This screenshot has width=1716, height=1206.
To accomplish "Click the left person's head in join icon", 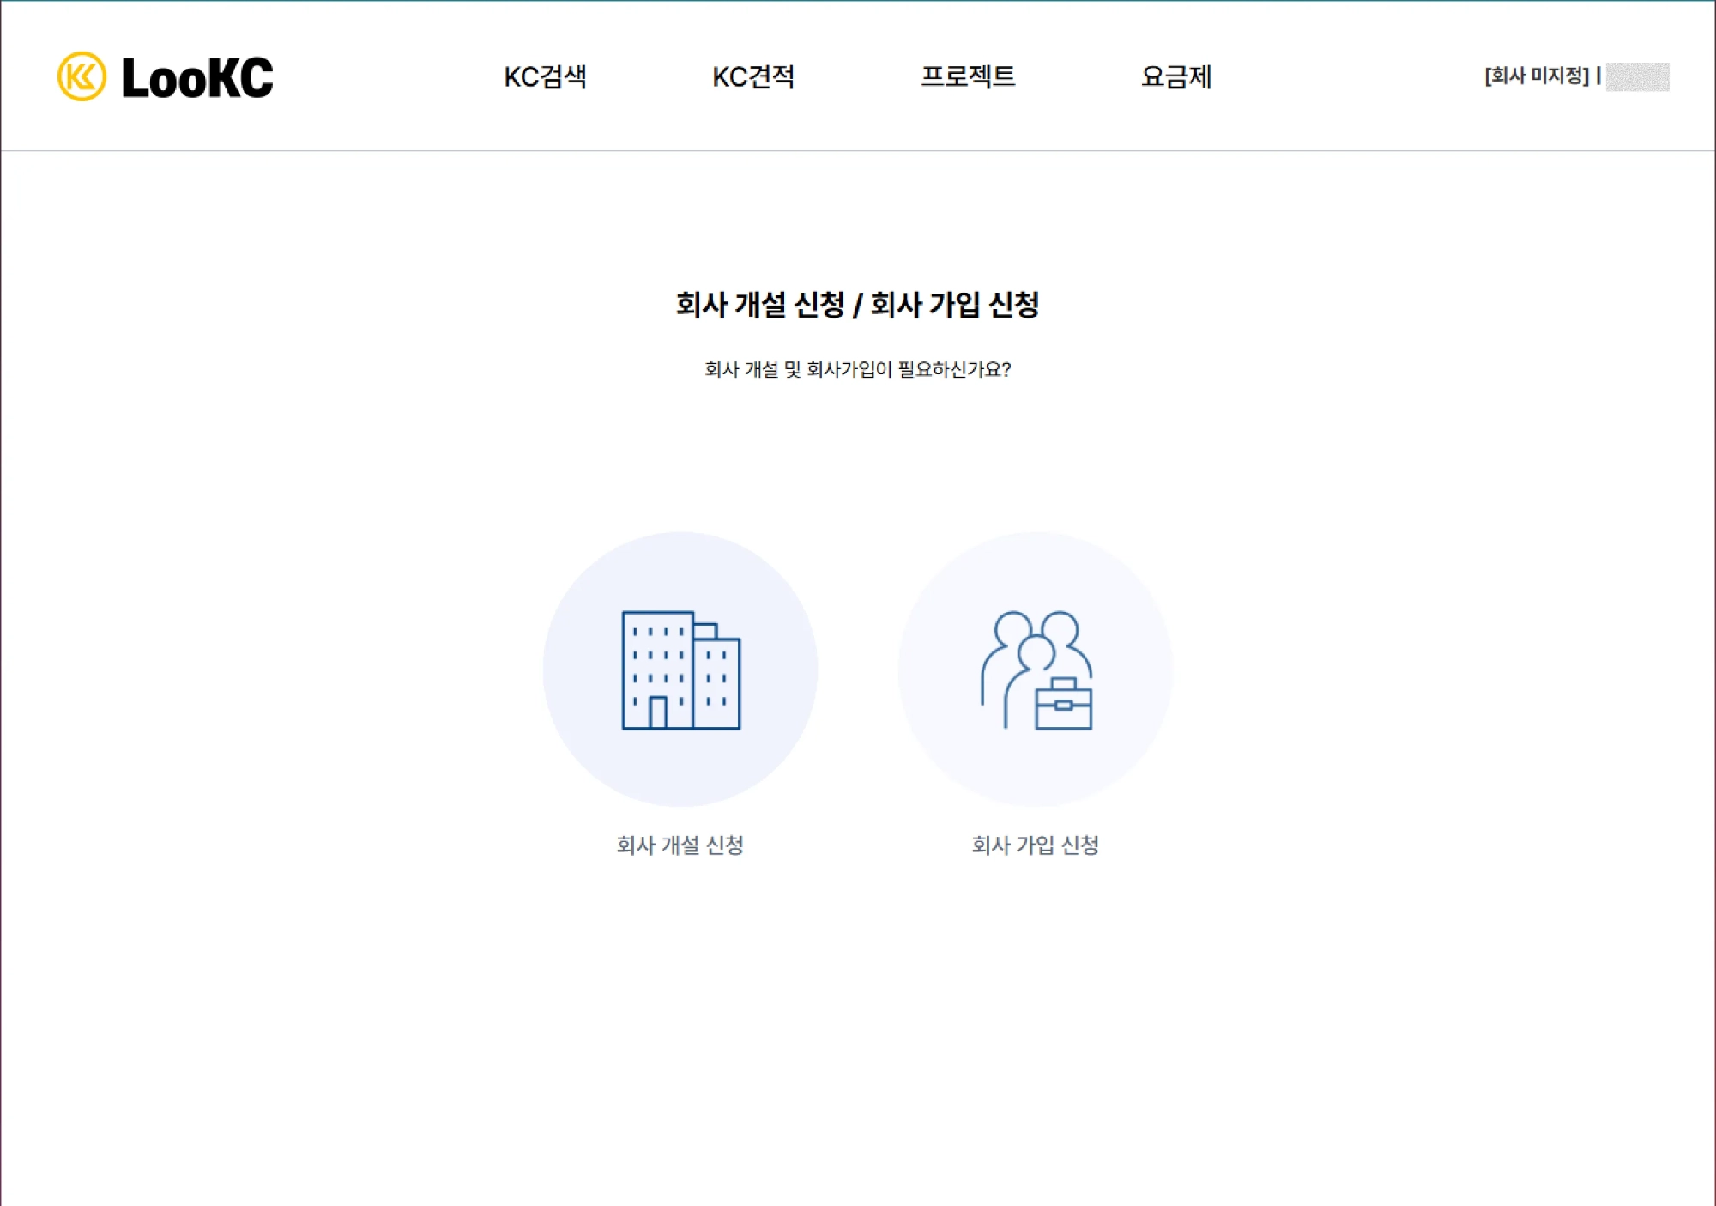I will [x=1012, y=628].
